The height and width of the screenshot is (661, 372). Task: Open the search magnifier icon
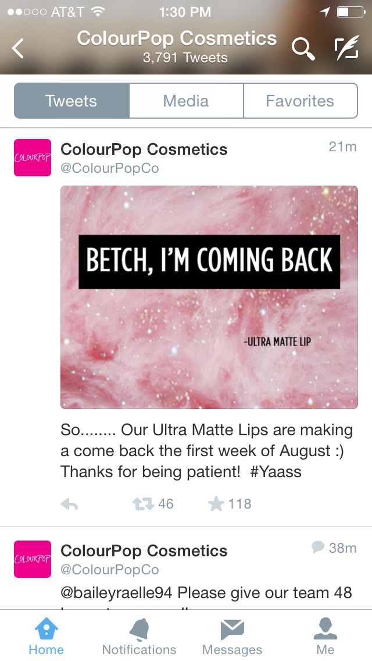pyautogui.click(x=303, y=49)
